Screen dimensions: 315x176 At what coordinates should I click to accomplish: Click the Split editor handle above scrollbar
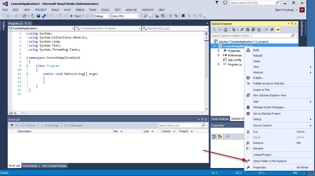pos(206,33)
